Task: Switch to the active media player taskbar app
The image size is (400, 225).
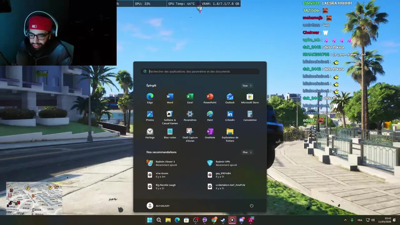Action: pyautogui.click(x=232, y=220)
